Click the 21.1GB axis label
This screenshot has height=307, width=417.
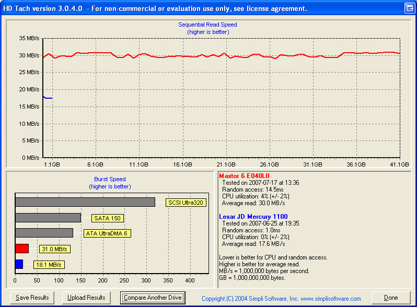(x=226, y=164)
